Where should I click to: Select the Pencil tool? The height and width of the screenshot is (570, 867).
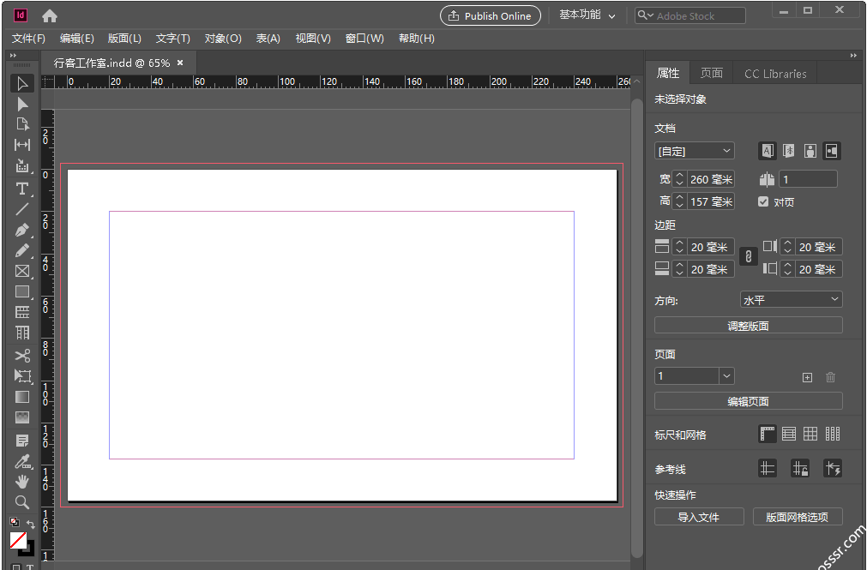(22, 250)
